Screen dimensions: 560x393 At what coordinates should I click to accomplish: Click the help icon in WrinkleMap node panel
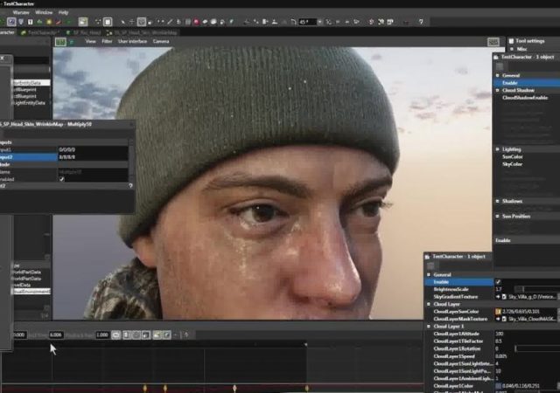[130, 186]
